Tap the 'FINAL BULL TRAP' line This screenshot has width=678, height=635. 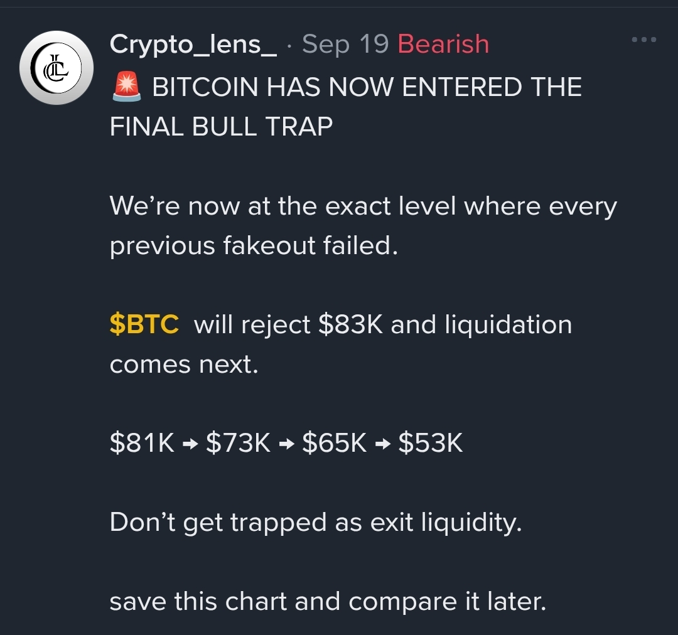click(x=221, y=127)
